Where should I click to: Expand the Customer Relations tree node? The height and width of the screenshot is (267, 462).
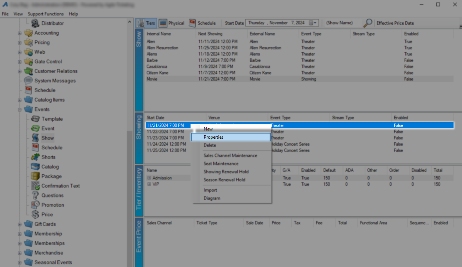pyautogui.click(x=20, y=71)
